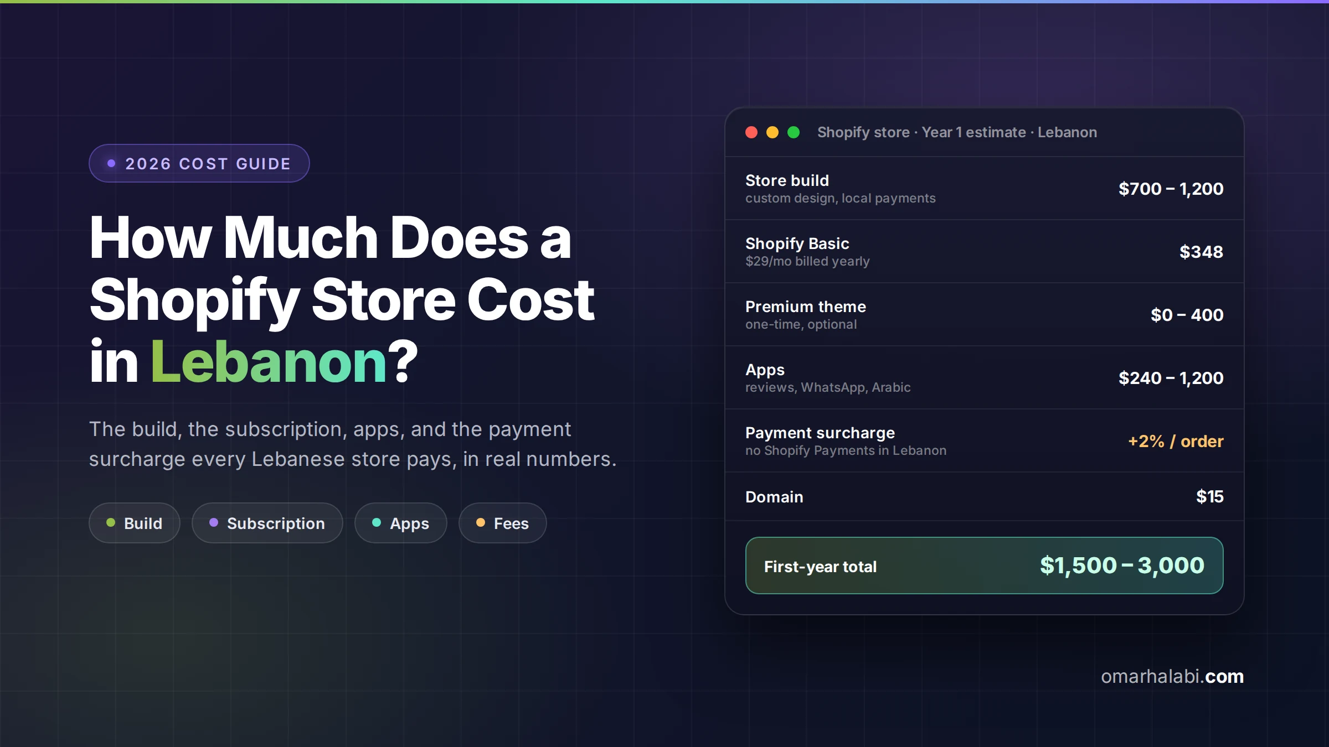Select the Build pill tag
The width and height of the screenshot is (1329, 747).
135,523
